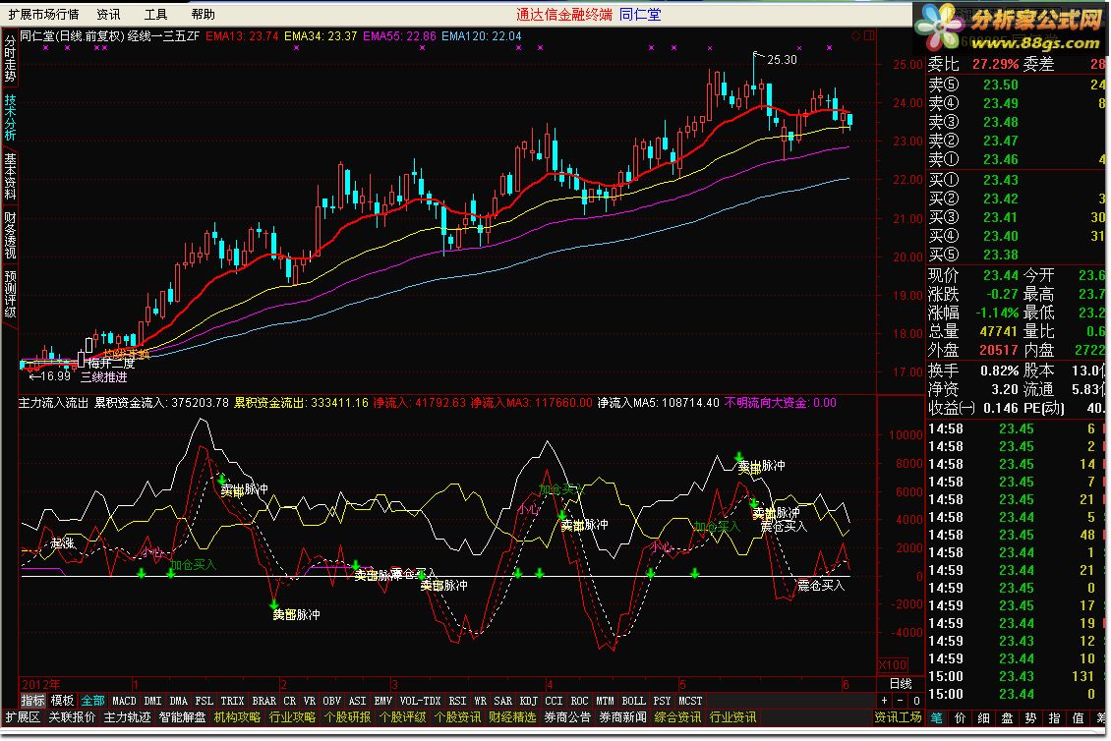Apply the ASI indicator
Viewport: 1111px width, 741px height.
click(x=357, y=701)
